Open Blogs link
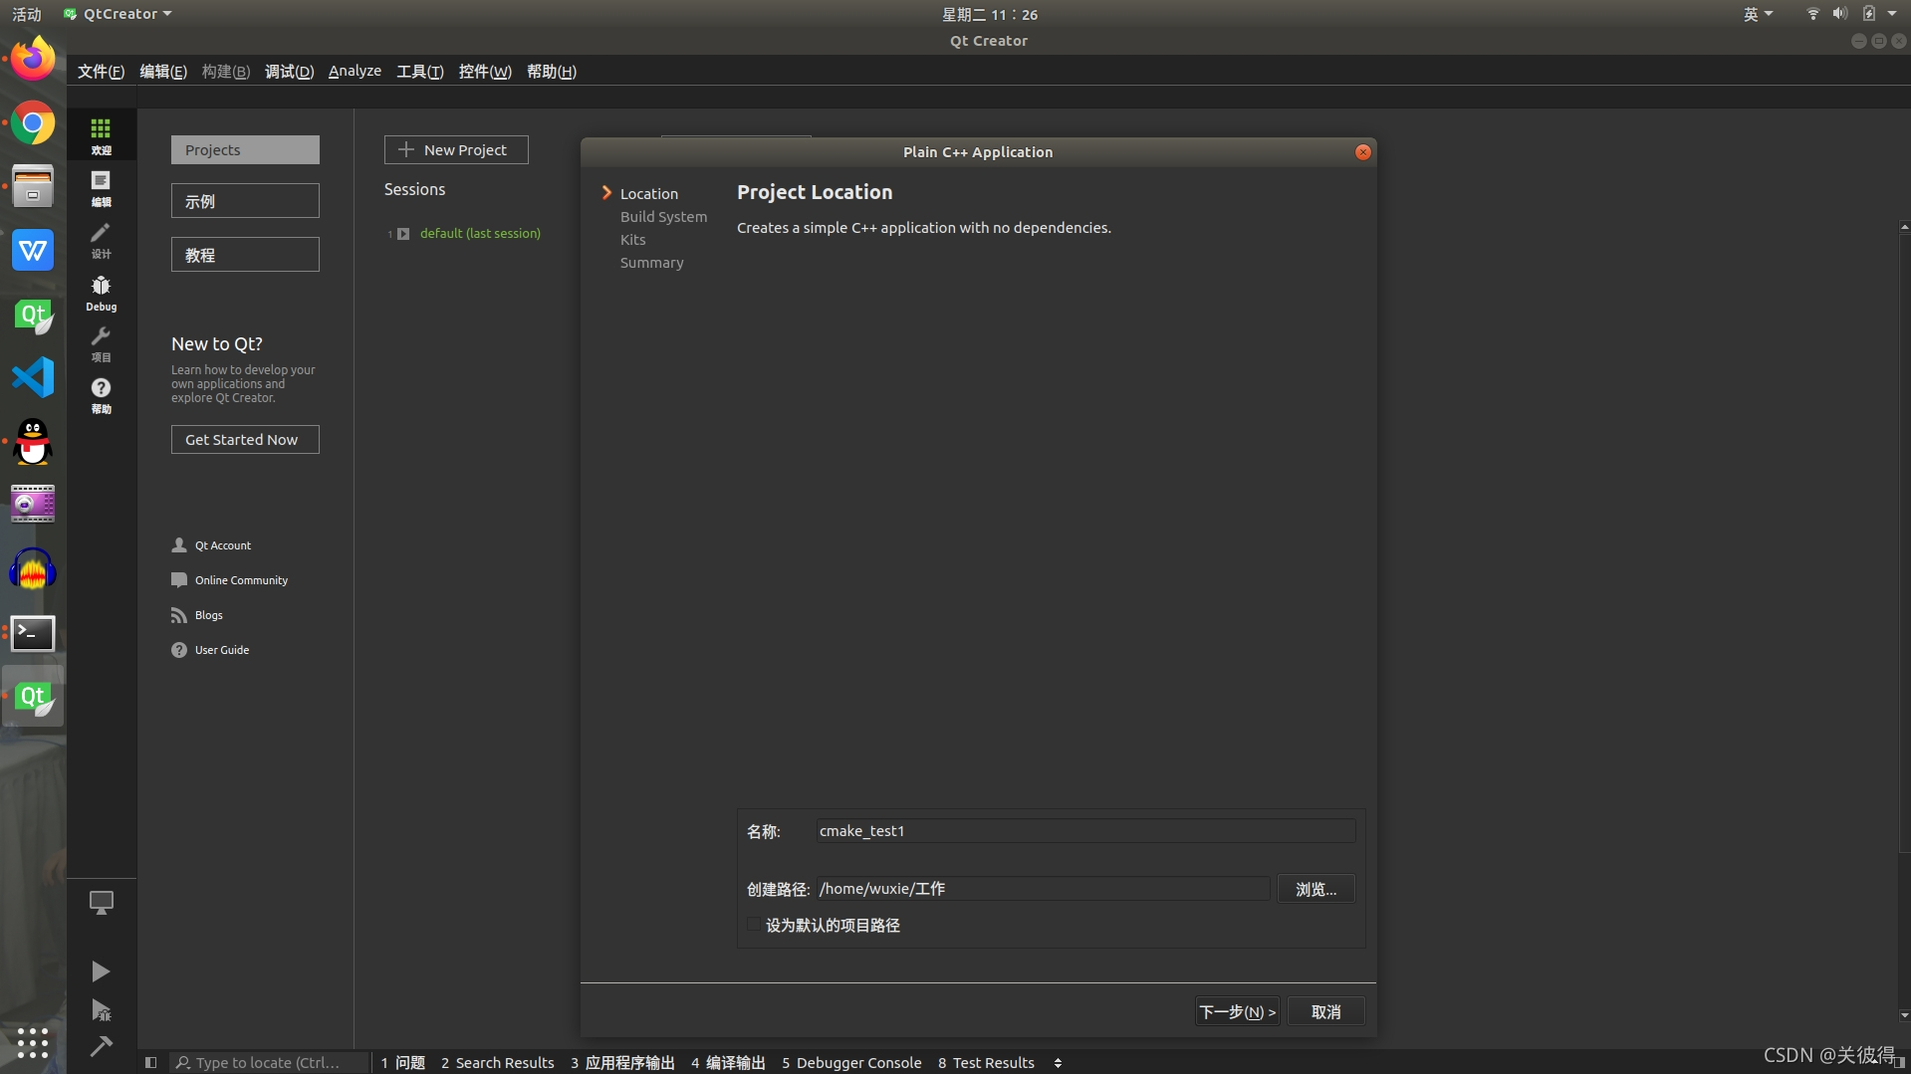 click(197, 615)
